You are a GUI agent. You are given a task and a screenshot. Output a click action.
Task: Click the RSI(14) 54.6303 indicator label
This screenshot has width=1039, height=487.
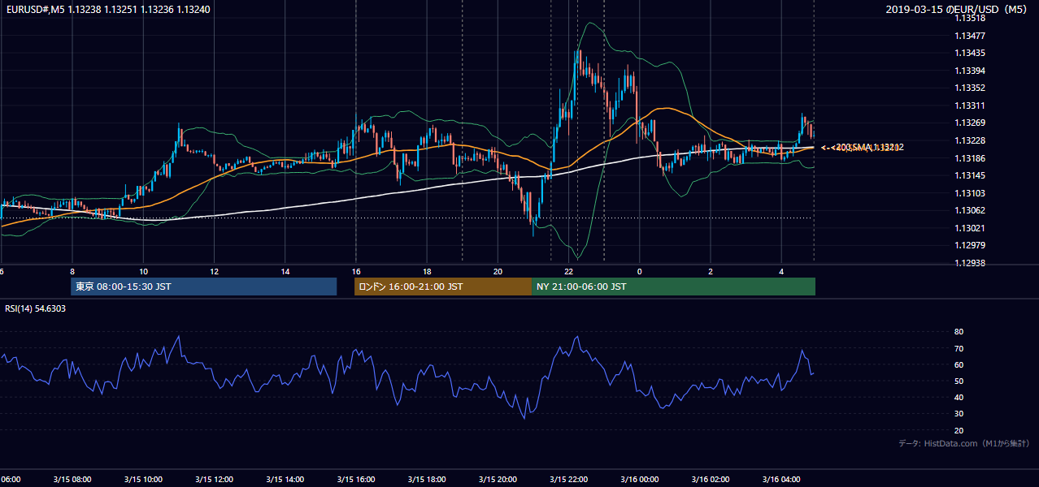tap(36, 308)
